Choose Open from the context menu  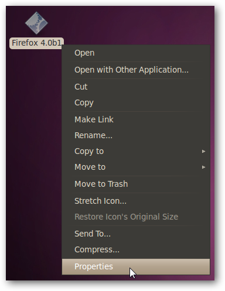tap(136, 53)
